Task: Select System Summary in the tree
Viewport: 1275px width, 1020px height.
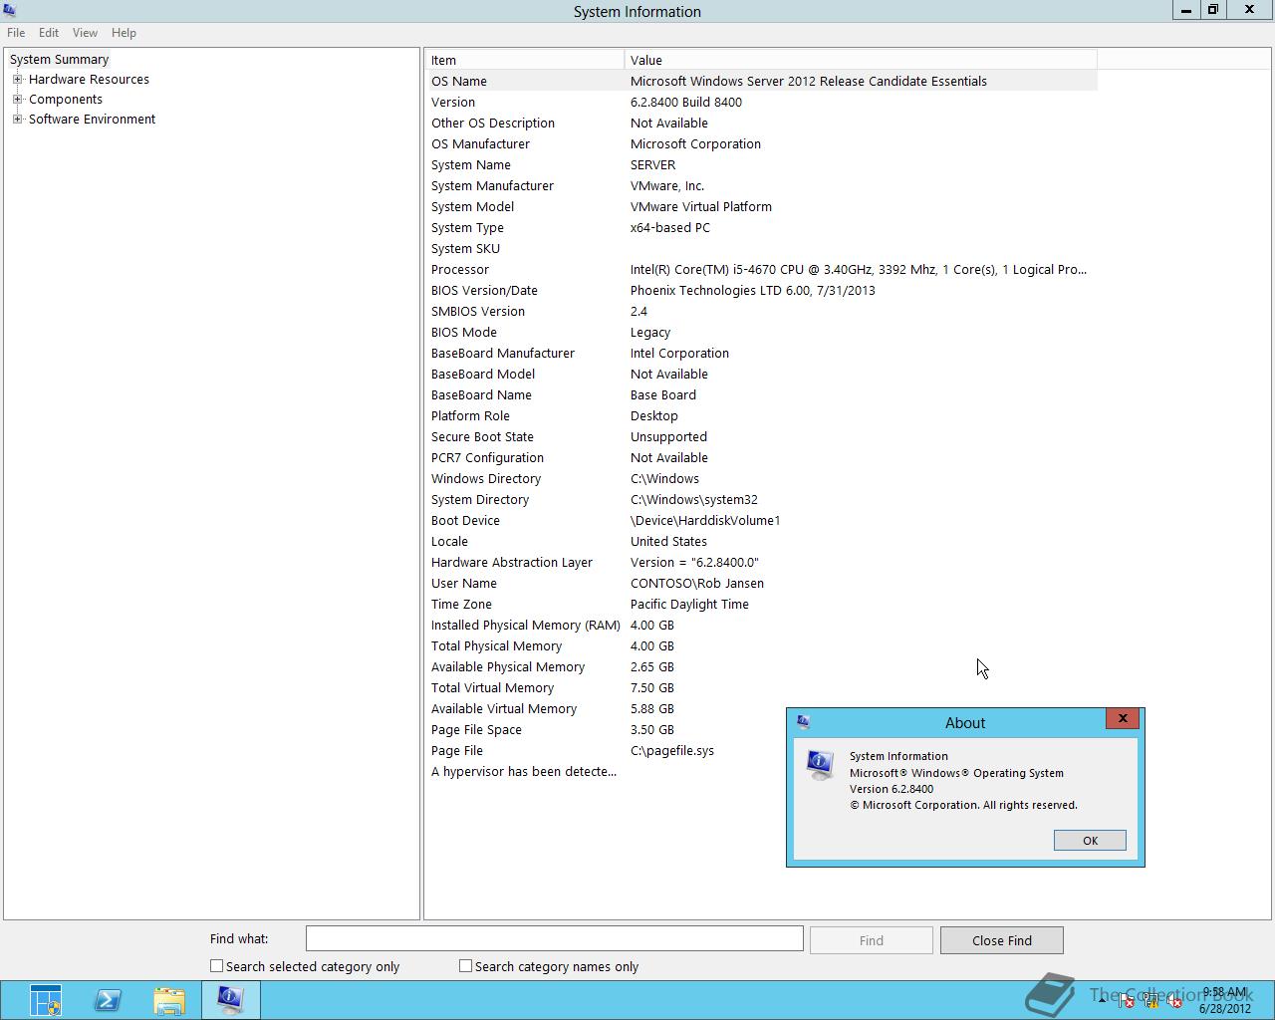Action: click(x=60, y=59)
